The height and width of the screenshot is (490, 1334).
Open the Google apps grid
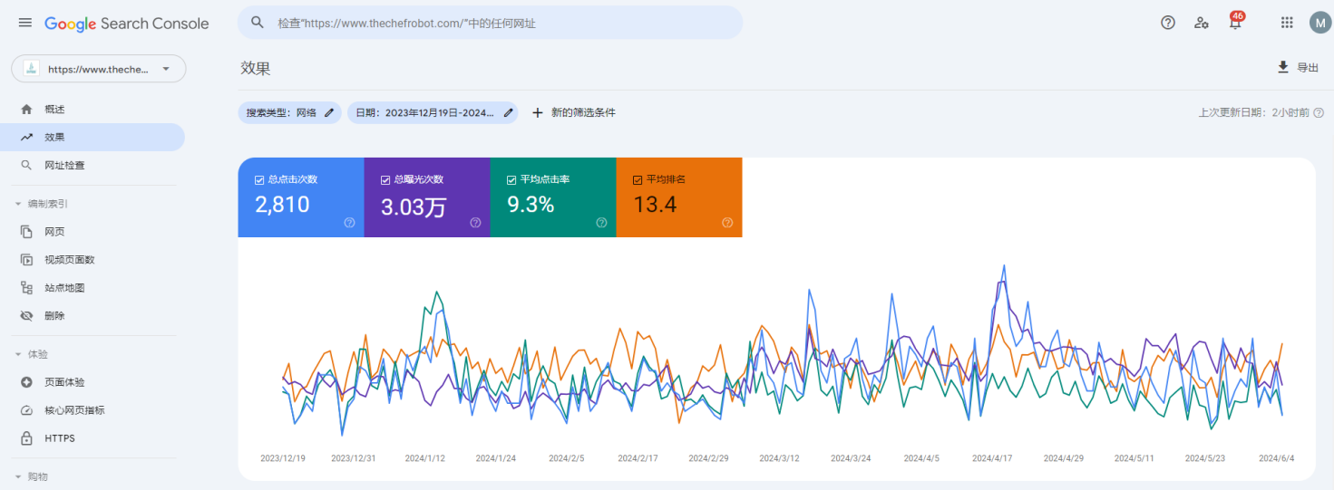(1287, 23)
